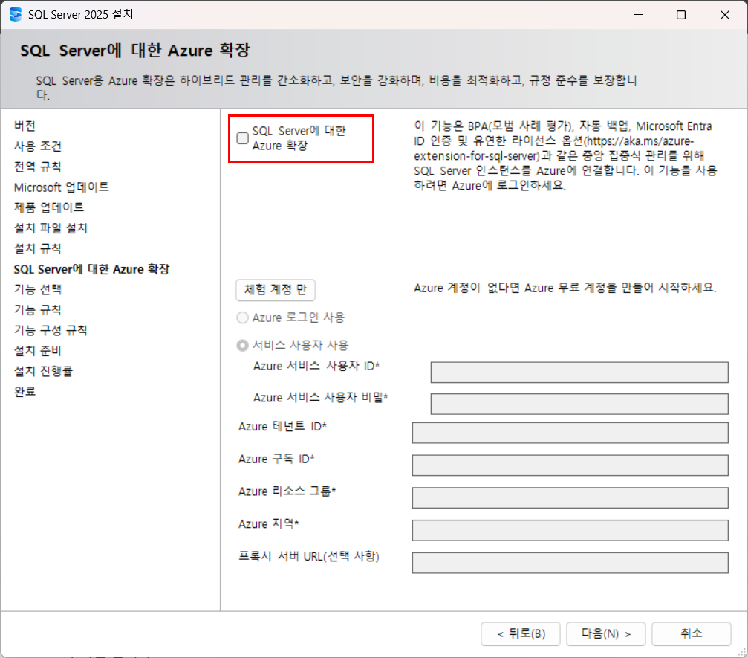This screenshot has width=748, height=658.
Task: Minimize the SQL Server 2025 설치 window
Action: point(638,15)
